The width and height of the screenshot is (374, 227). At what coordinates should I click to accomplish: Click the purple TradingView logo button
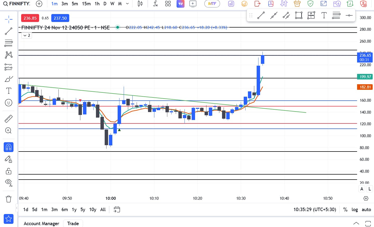coord(181,4)
